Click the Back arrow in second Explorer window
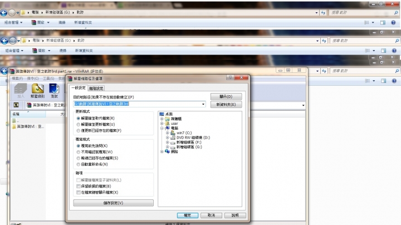 [4, 41]
